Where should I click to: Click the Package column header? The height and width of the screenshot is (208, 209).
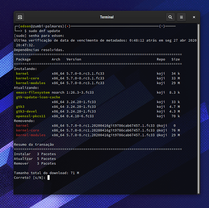23,59
